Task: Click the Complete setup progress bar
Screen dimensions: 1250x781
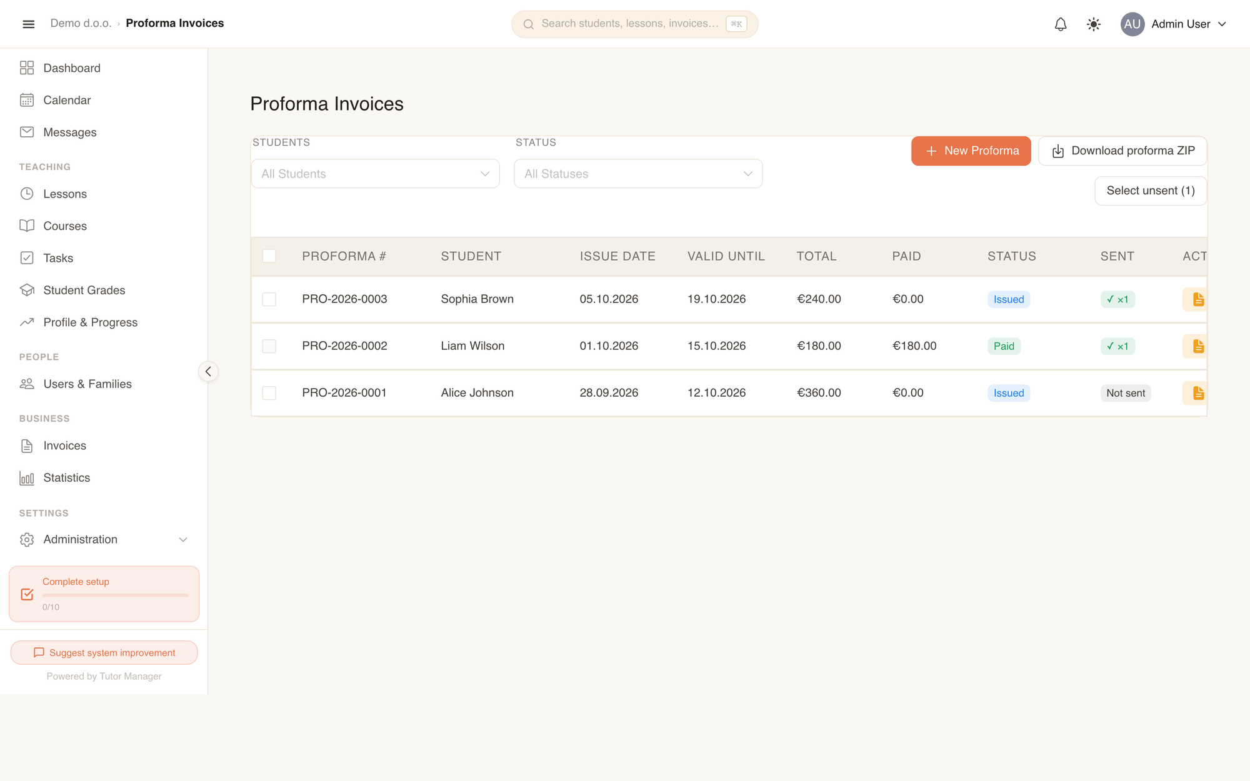Action: (115, 595)
